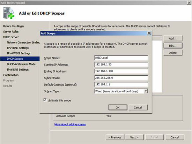
Task: Select IPv4 WINS Settings step
Action: (19, 53)
